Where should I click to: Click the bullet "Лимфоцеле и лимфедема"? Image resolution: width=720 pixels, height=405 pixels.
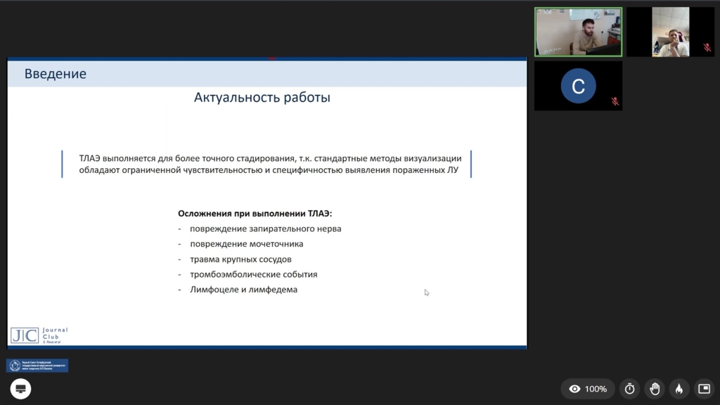point(243,290)
